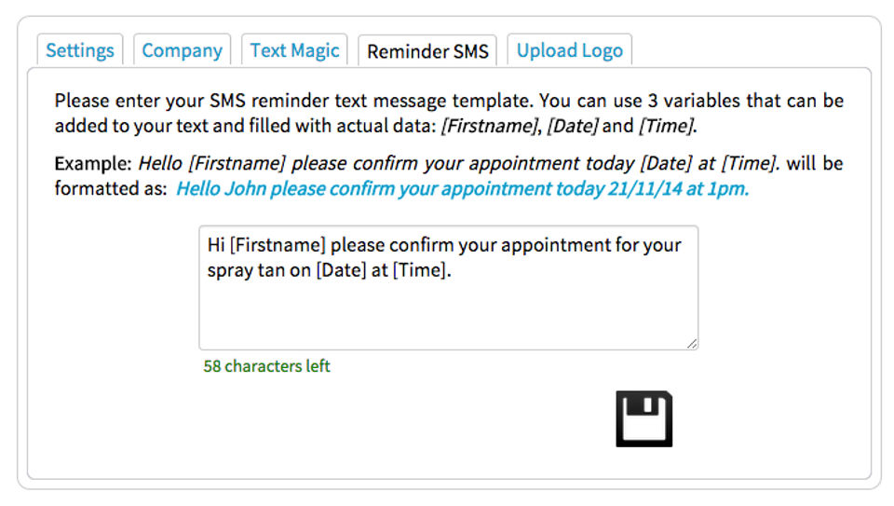Screen dimensions: 894x506
Task: Place cursor on [Firstname] inside text area
Action: coord(278,246)
